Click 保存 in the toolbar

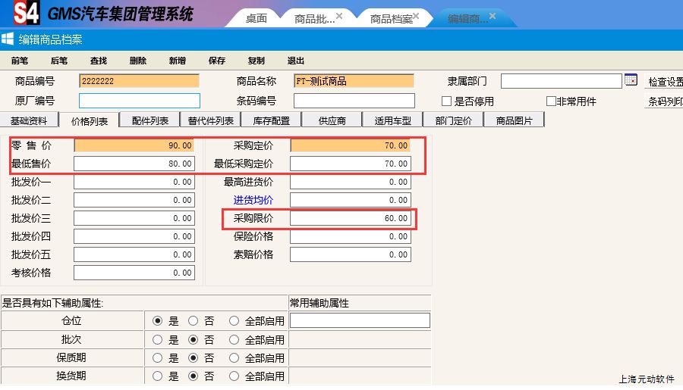(x=217, y=61)
